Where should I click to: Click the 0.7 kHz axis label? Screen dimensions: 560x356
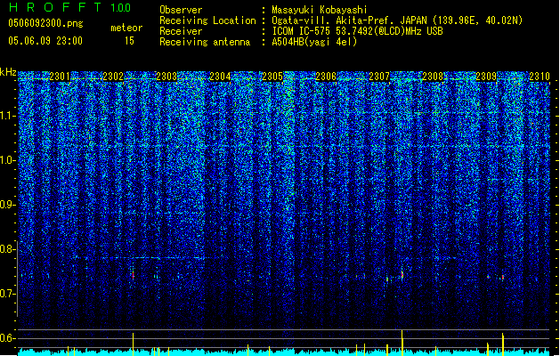[x=8, y=294]
